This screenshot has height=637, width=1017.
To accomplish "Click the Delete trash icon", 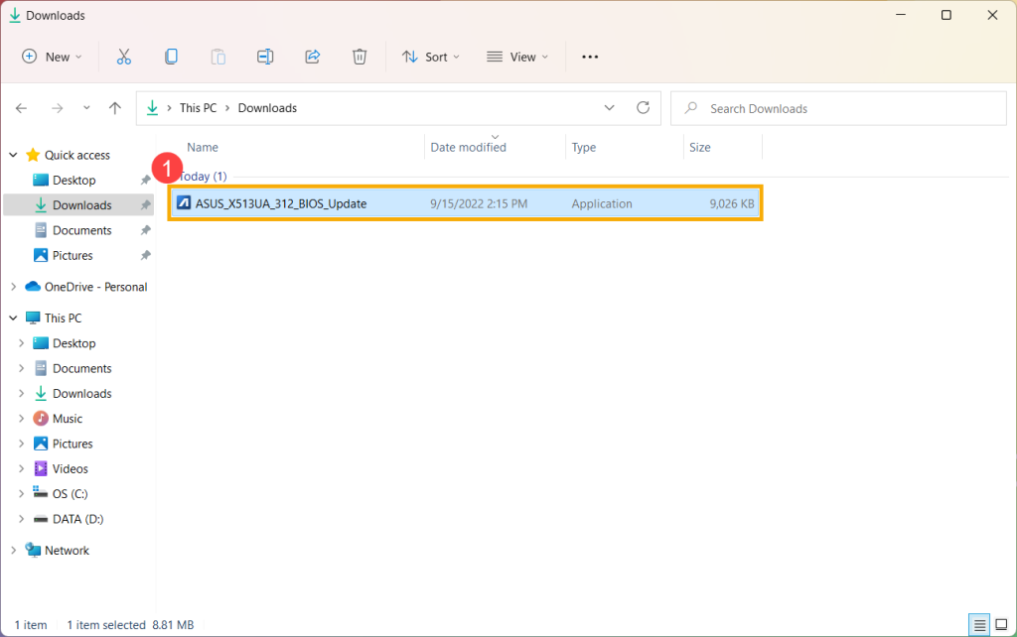I will pyautogui.click(x=360, y=57).
